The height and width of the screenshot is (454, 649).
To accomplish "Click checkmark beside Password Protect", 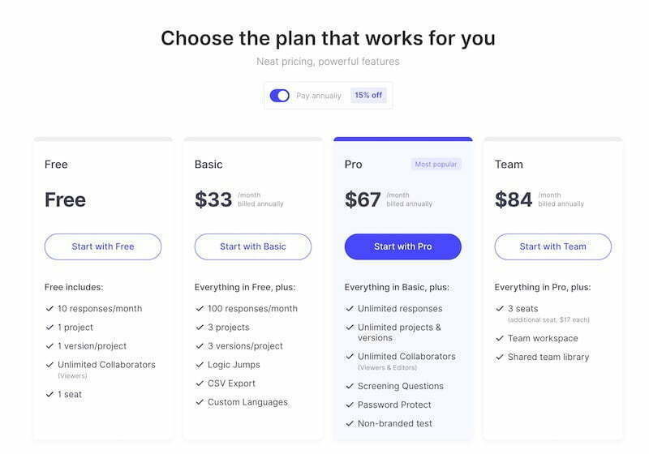I will click(x=350, y=405).
